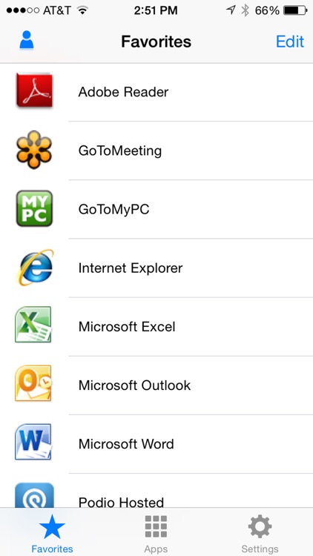Open the Podio Hosted icon
Viewport: 313px width, 556px height.
[34, 495]
